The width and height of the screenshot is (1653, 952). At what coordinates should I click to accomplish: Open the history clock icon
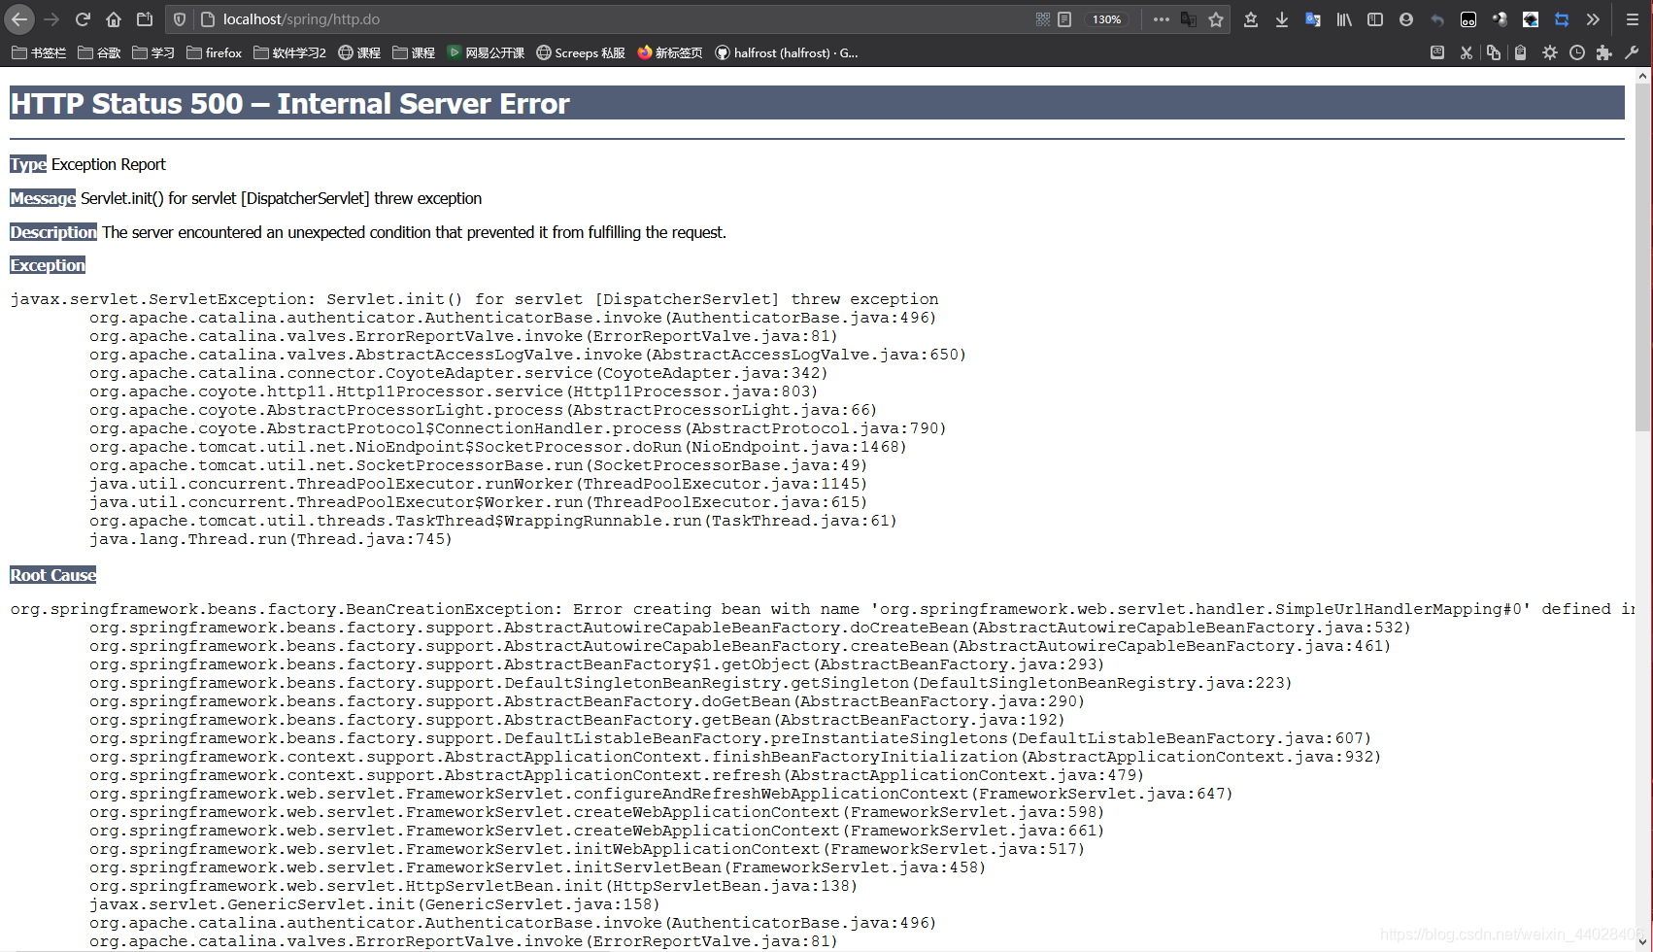(x=1577, y=52)
